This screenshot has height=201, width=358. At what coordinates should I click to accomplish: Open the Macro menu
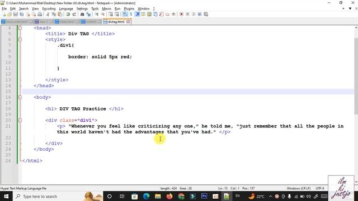pyautogui.click(x=106, y=9)
